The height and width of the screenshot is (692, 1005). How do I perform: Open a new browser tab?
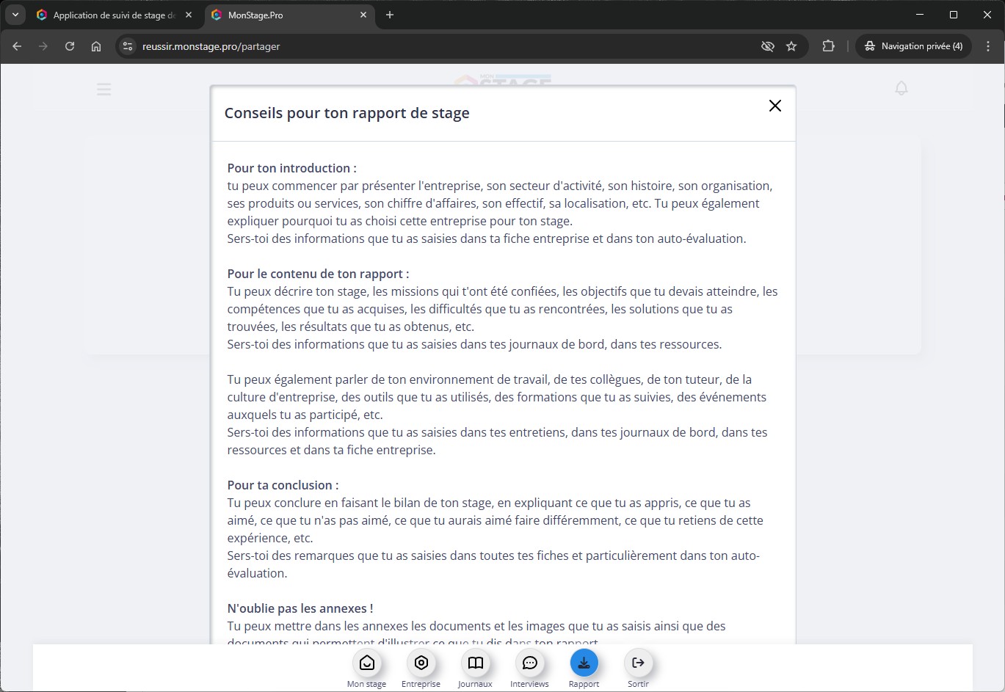point(390,15)
